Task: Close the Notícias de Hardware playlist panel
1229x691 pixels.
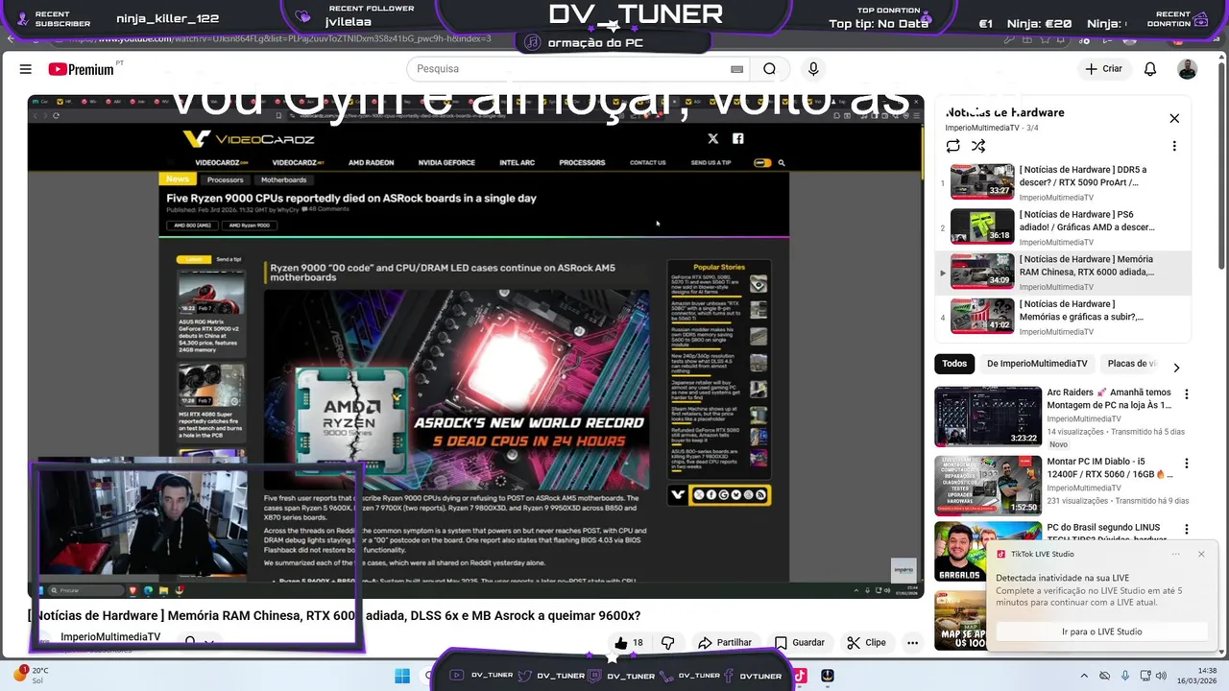Action: point(1174,118)
